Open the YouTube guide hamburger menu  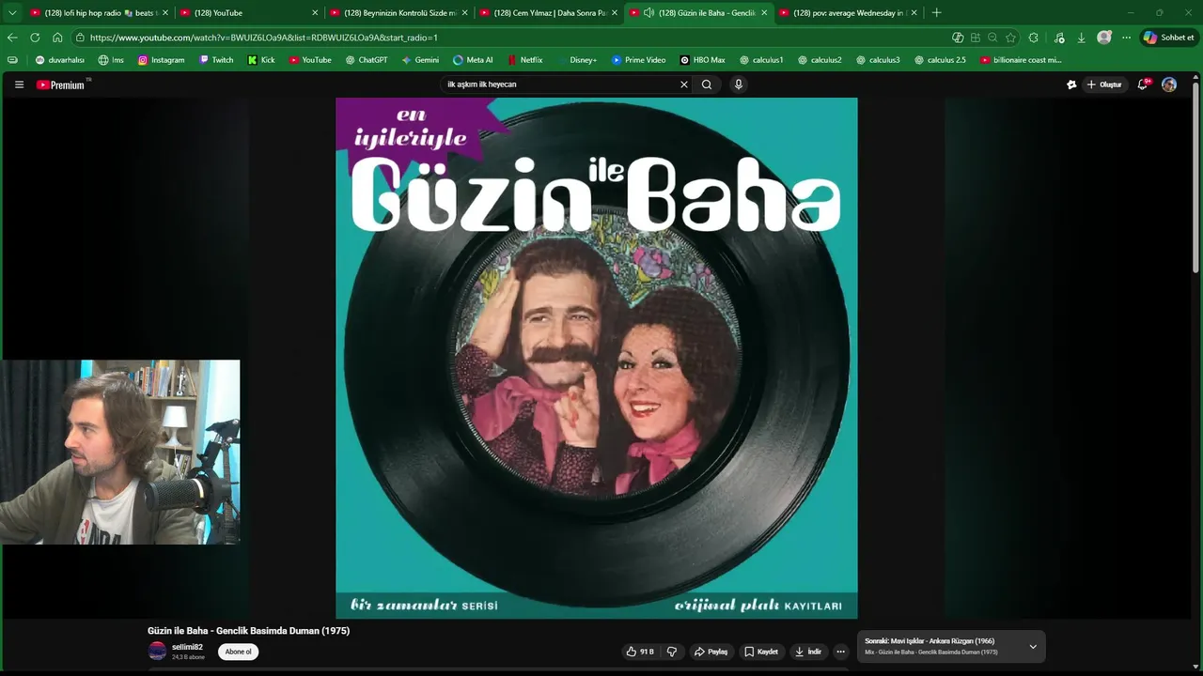19,84
